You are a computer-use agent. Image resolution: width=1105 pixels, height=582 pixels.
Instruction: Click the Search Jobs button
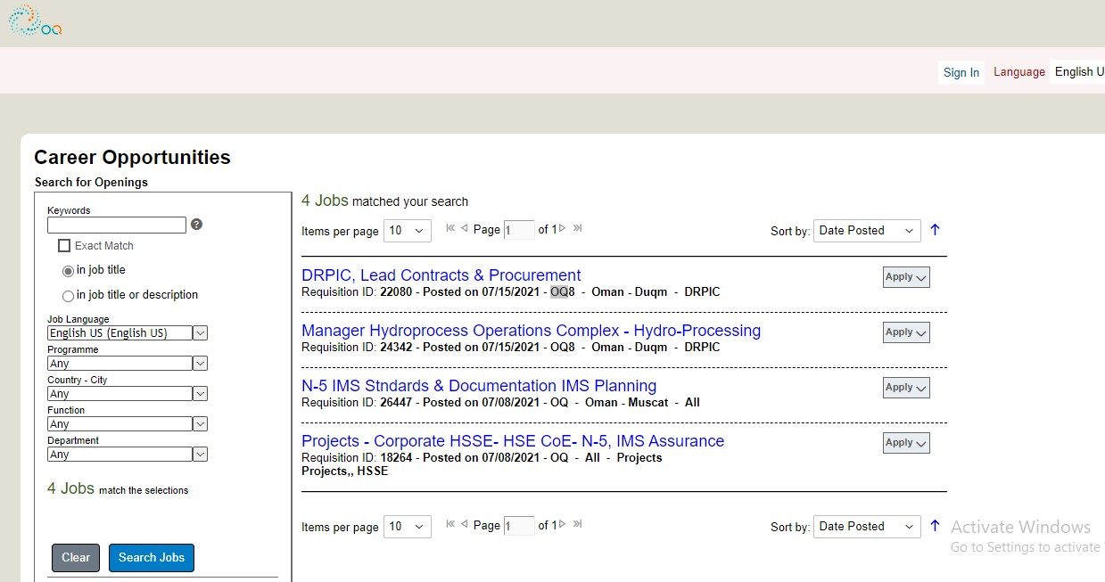click(152, 558)
